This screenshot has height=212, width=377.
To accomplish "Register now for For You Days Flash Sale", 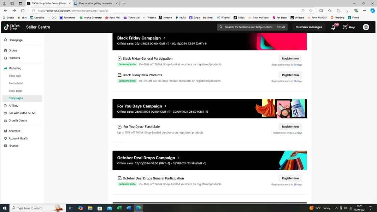I will pyautogui.click(x=290, y=127).
